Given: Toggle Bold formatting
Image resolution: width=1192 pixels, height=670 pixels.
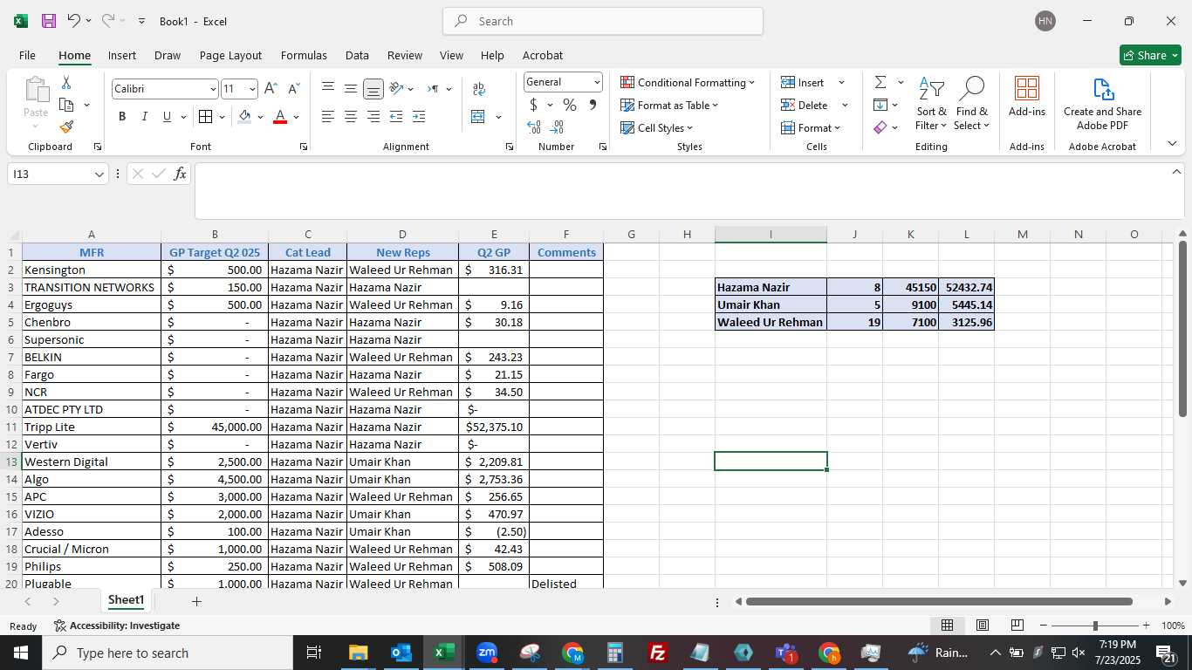Looking at the screenshot, I should pyautogui.click(x=122, y=116).
